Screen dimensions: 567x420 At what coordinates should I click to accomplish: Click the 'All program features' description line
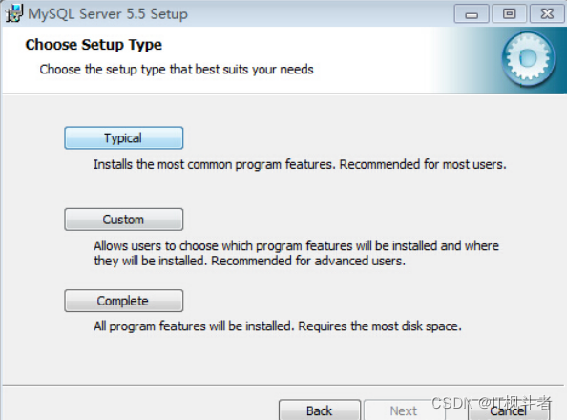278,326
